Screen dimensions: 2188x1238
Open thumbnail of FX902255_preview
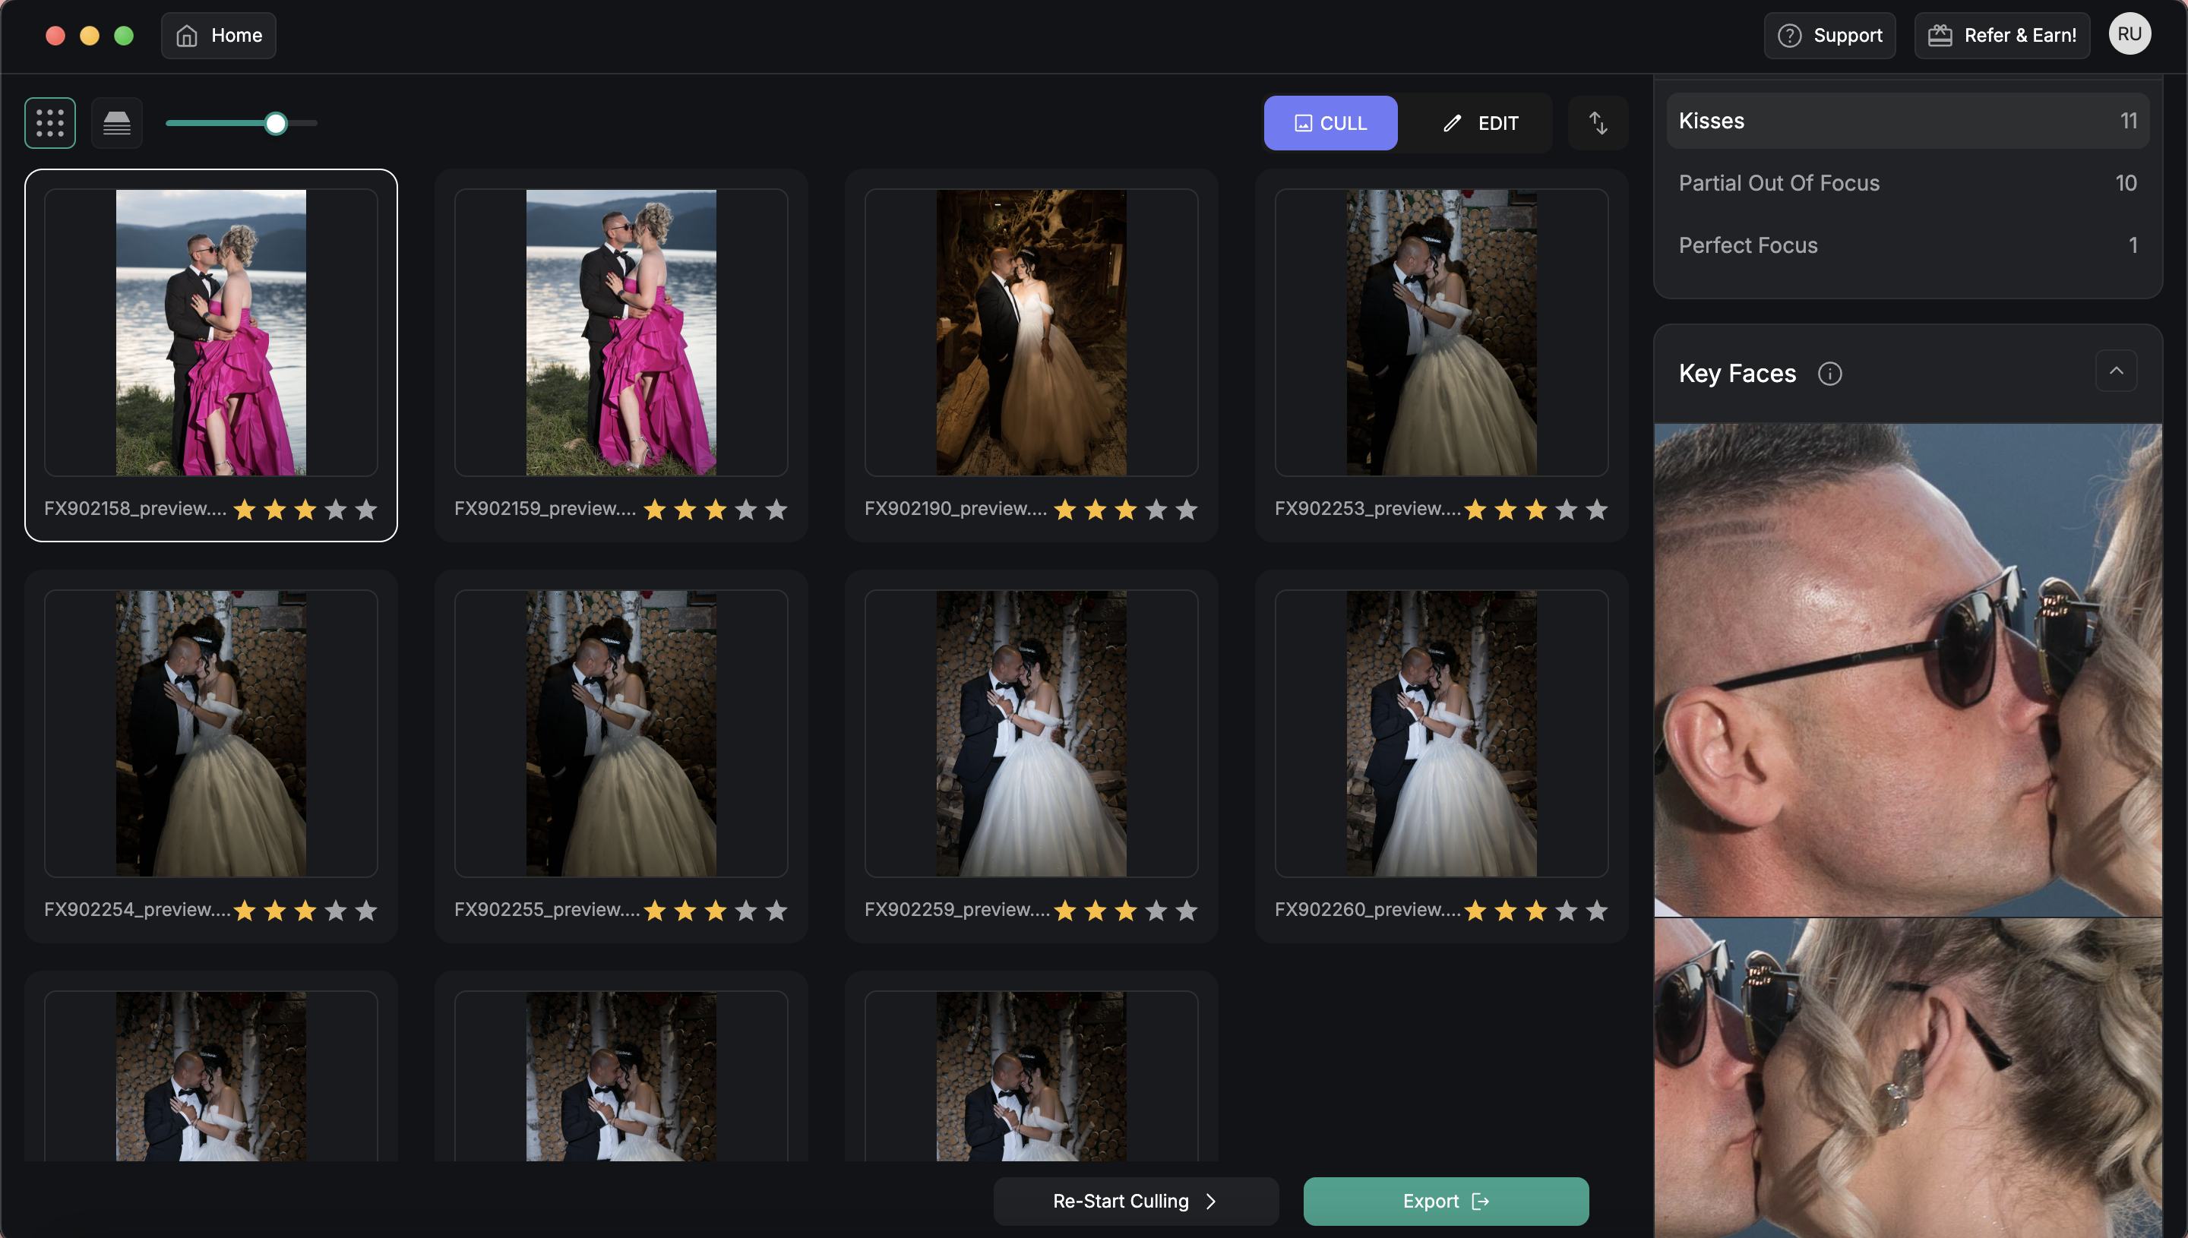(621, 734)
